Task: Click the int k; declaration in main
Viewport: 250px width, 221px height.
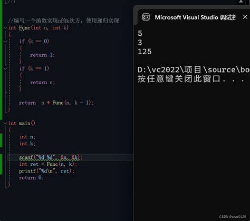Action: (27, 144)
